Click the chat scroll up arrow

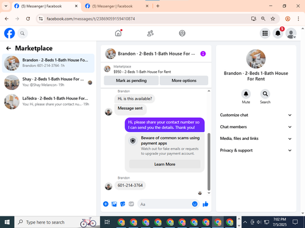tap(209, 91)
